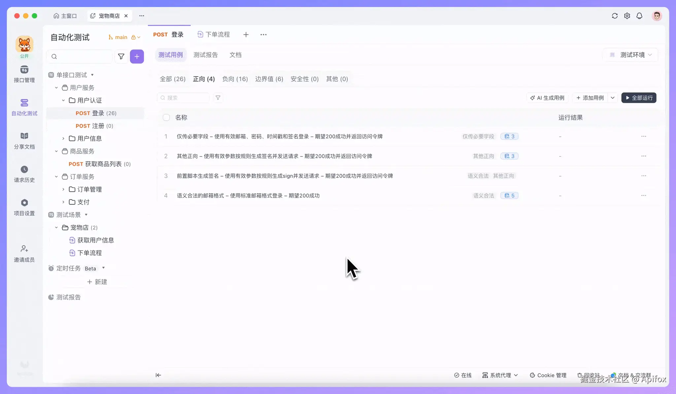Open 请求历史 in the sidebar
This screenshot has width=676, height=394.
click(x=24, y=170)
